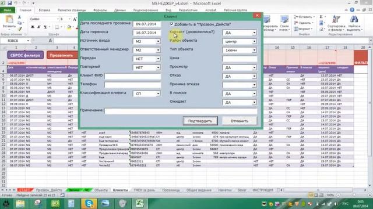Expand the Передан dropdown
Screen dimensions: 373x209
pyautogui.click(x=158, y=59)
